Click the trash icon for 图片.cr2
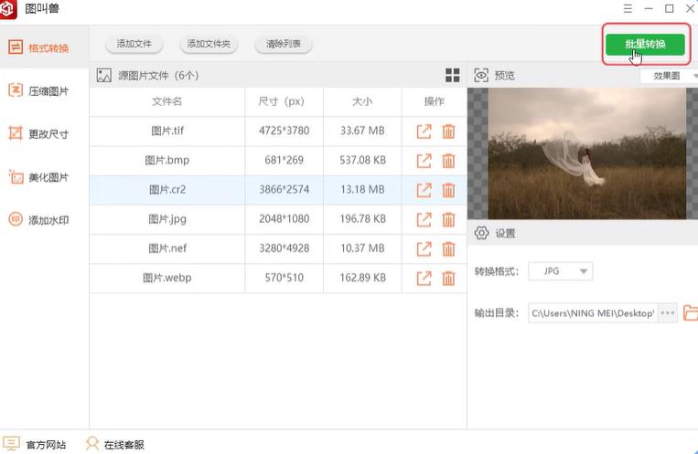 coord(448,190)
